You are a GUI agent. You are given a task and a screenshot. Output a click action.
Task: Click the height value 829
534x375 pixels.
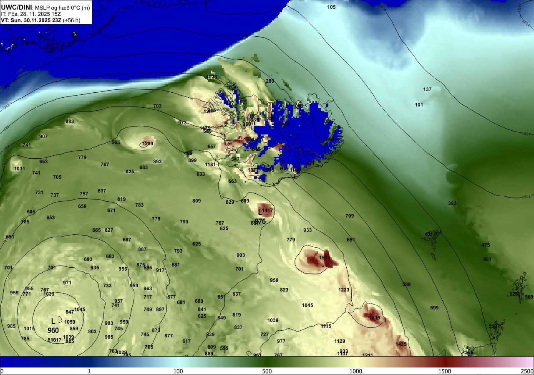[230, 202]
